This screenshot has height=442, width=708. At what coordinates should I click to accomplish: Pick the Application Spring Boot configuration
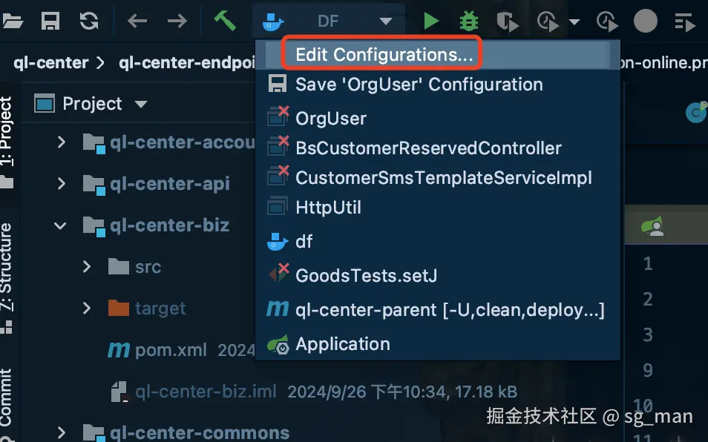pyautogui.click(x=342, y=344)
